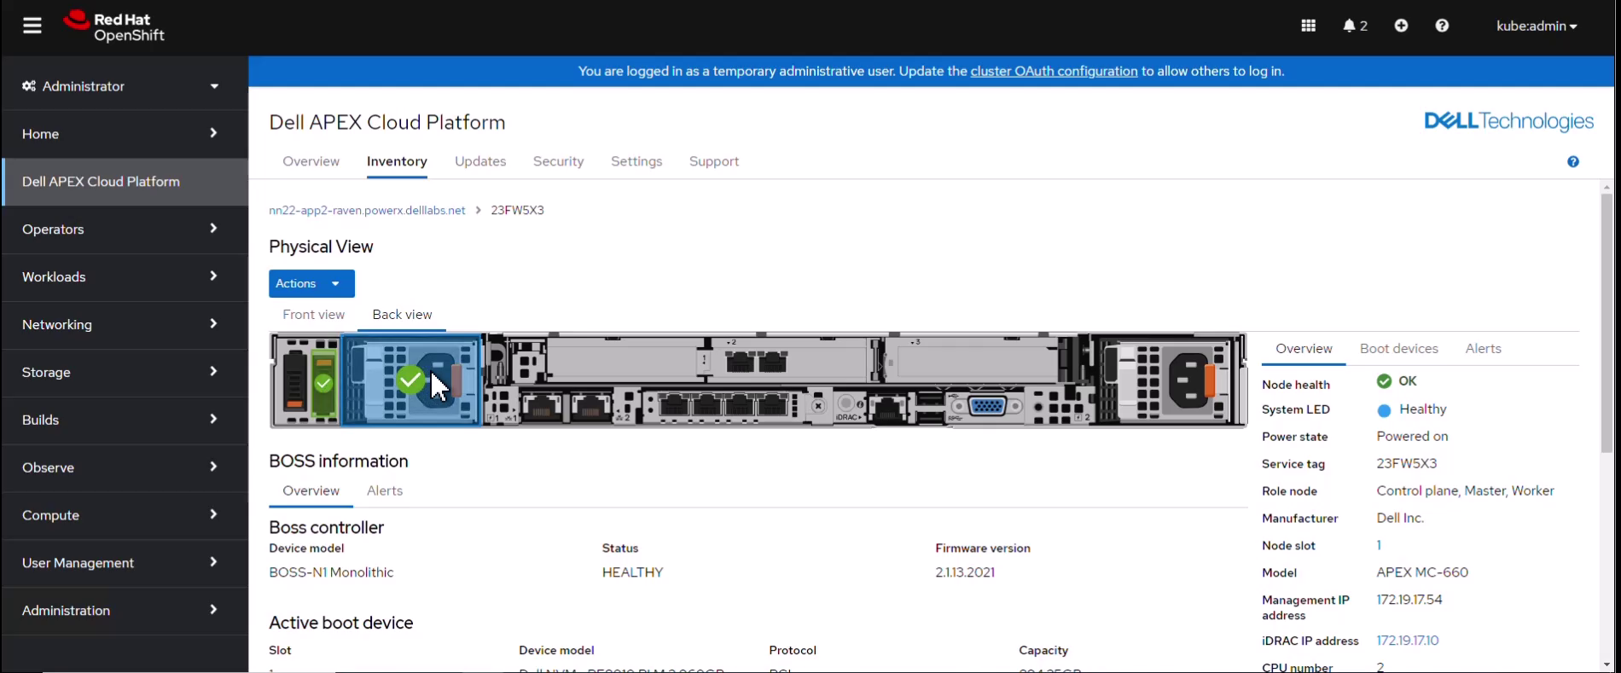Screen dimensions: 1621x673
Task: Open the Settings tab
Action: (x=636, y=161)
